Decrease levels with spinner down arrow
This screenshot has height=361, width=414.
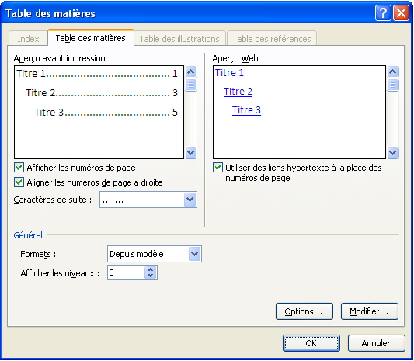pos(150,276)
